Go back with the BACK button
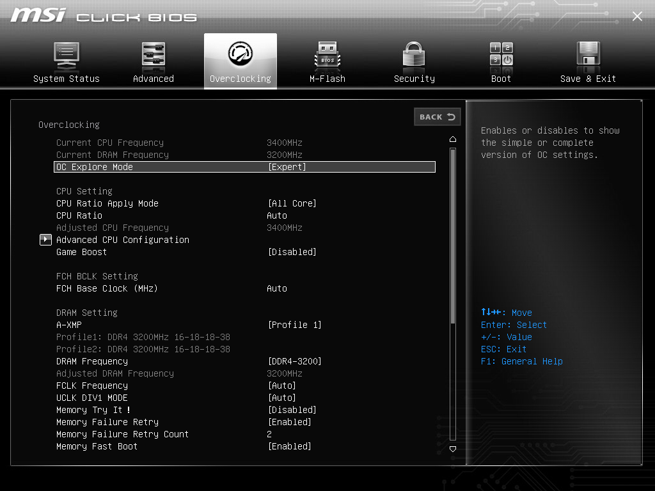The height and width of the screenshot is (491, 655). pyautogui.click(x=437, y=117)
